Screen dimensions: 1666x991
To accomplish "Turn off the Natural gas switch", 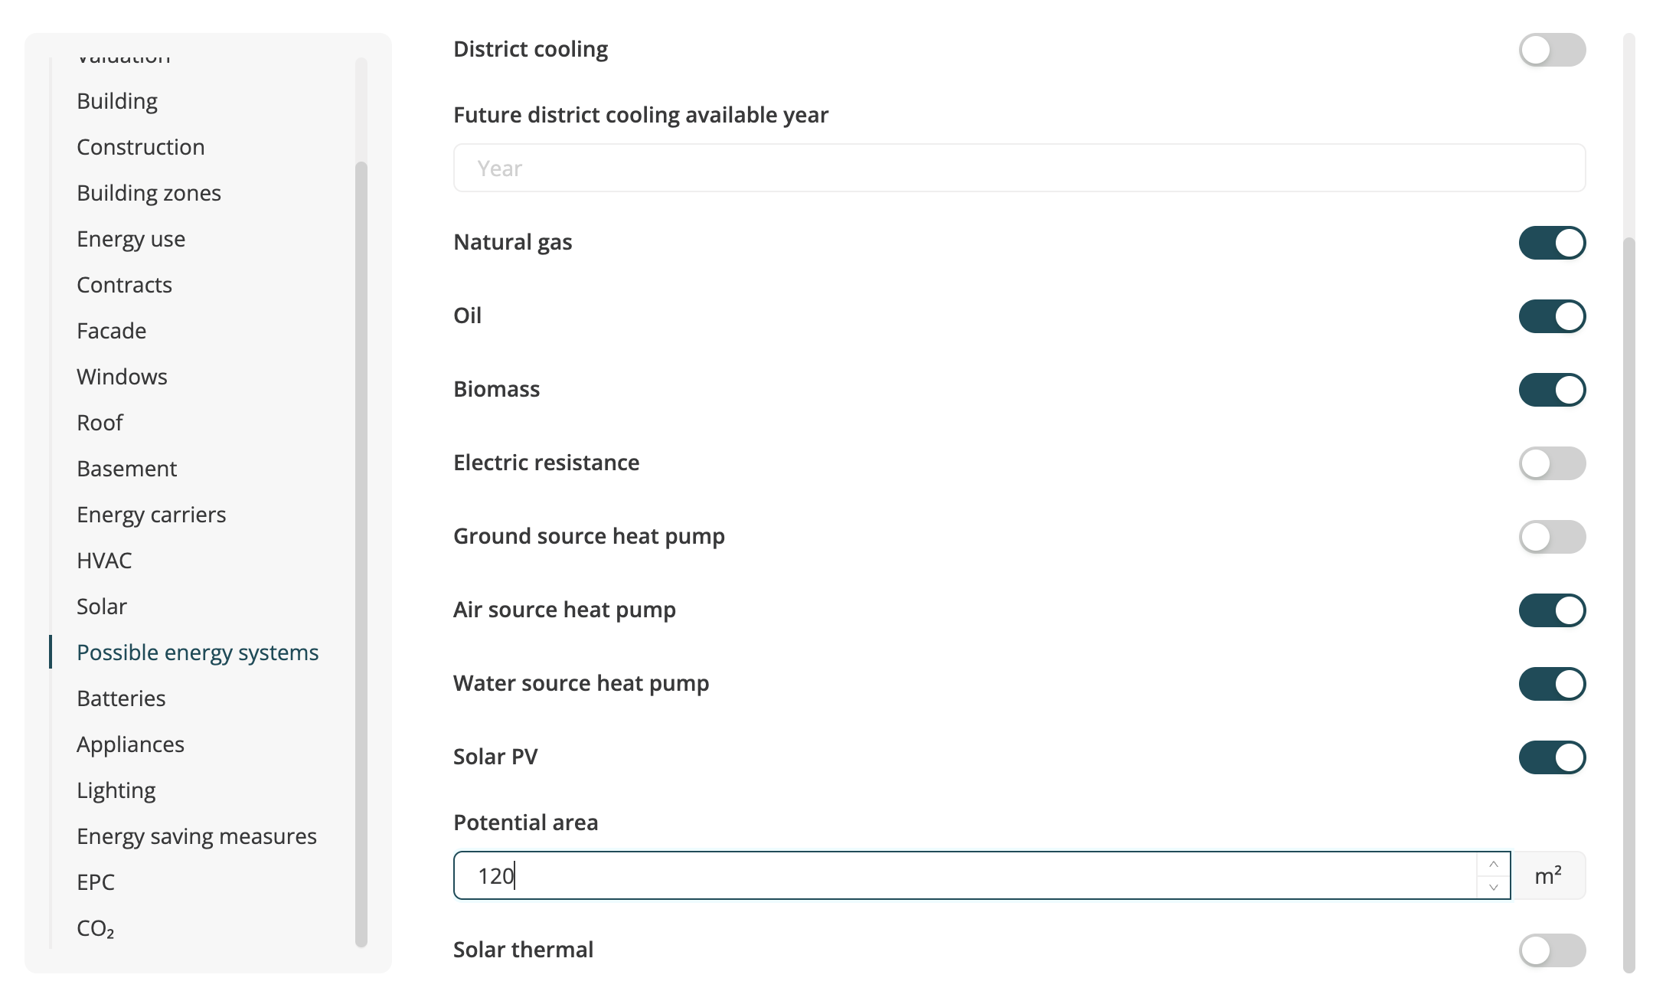I will tap(1552, 243).
